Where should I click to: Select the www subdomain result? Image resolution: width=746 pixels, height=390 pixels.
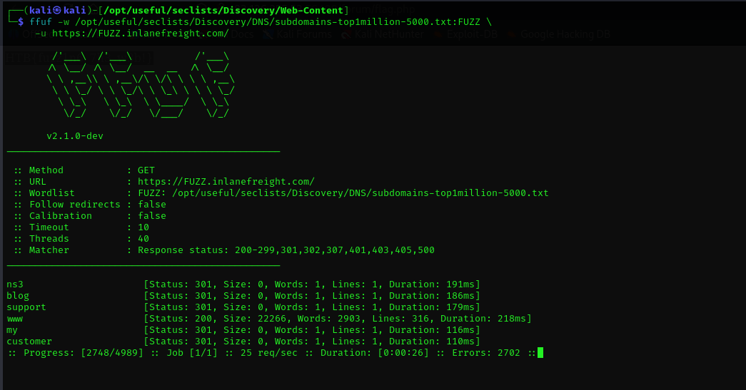pyautogui.click(x=15, y=319)
